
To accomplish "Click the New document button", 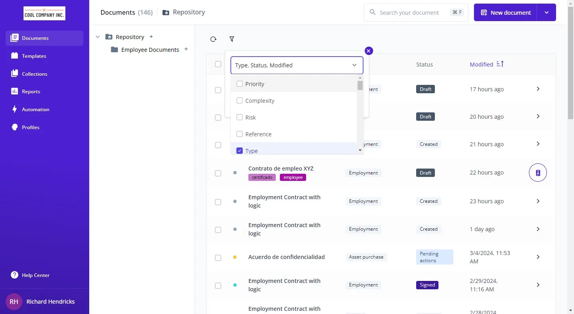I will [x=505, y=13].
